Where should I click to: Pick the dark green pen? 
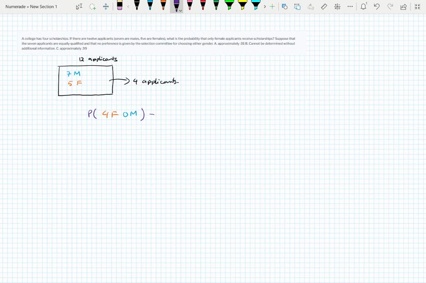pyautogui.click(x=216, y=5)
